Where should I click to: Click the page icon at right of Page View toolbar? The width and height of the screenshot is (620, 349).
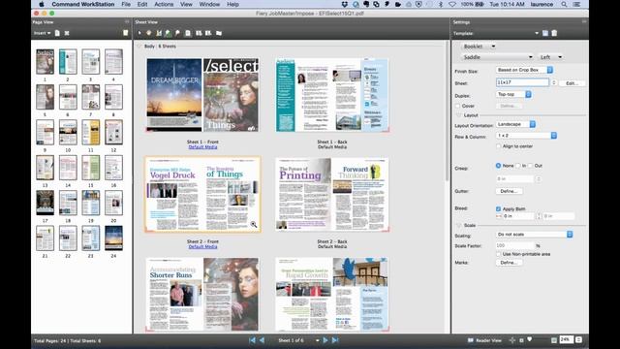click(125, 33)
